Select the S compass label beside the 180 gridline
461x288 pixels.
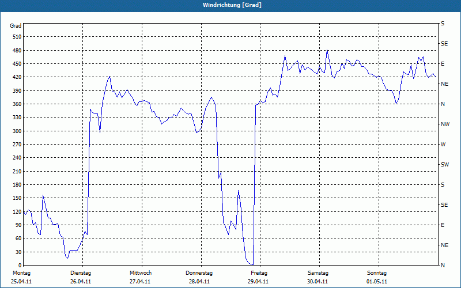click(443, 185)
